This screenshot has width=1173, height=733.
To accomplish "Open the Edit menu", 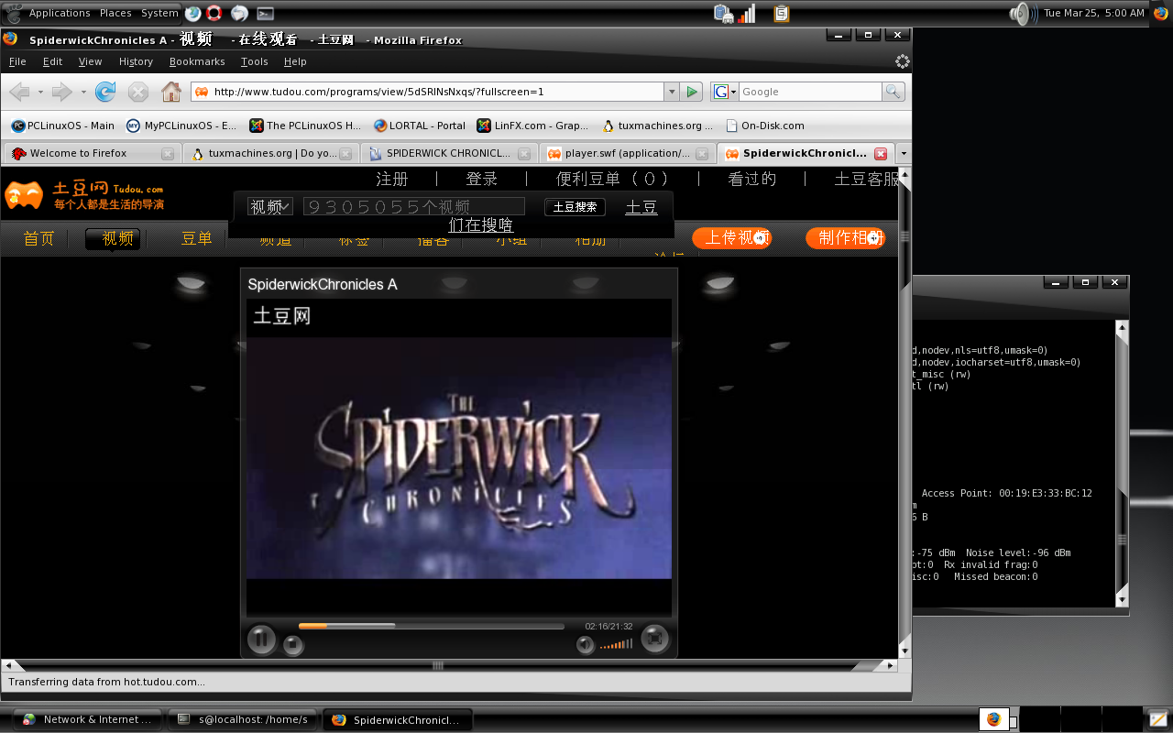I will coord(52,61).
